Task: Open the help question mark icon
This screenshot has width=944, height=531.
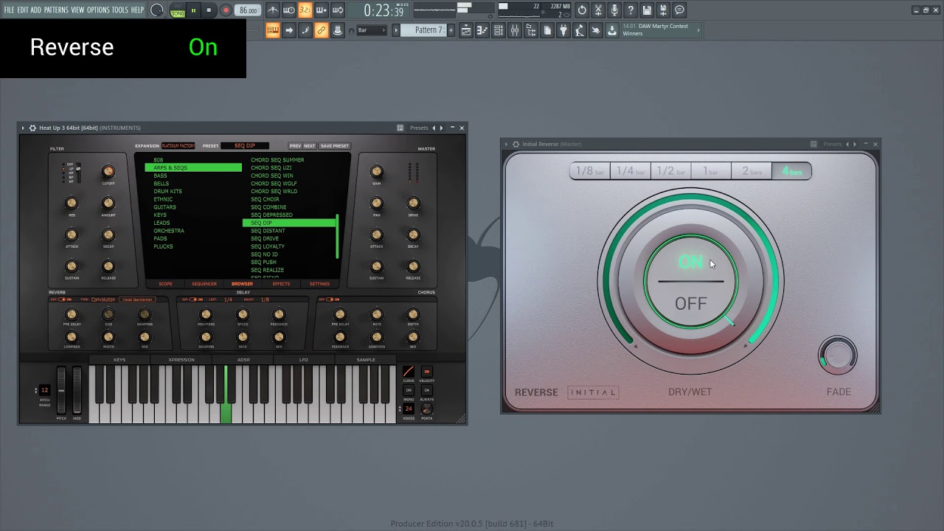Action: click(x=631, y=10)
